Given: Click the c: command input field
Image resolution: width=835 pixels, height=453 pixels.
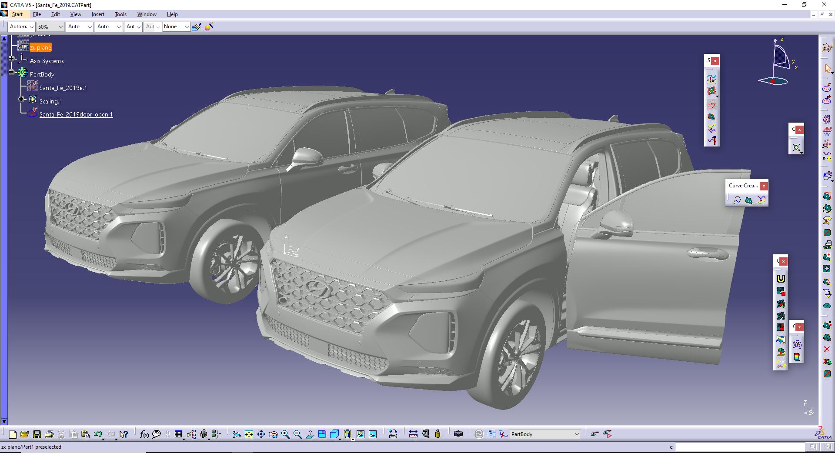Looking at the screenshot, I should pos(740,447).
